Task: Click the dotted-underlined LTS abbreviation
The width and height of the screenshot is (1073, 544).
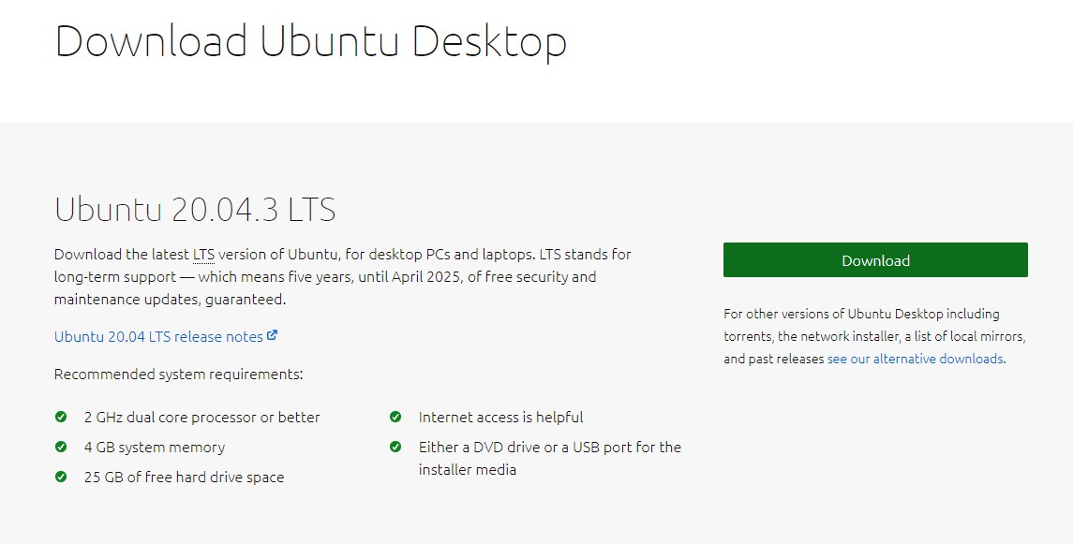Action: (x=203, y=255)
